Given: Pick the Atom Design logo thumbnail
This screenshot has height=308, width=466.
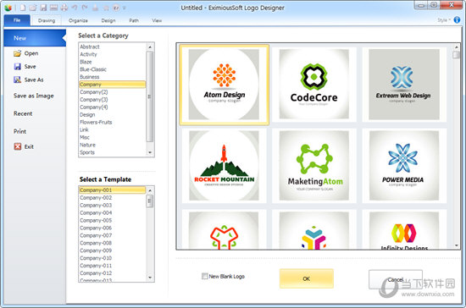Looking at the screenshot, I should 224,85.
